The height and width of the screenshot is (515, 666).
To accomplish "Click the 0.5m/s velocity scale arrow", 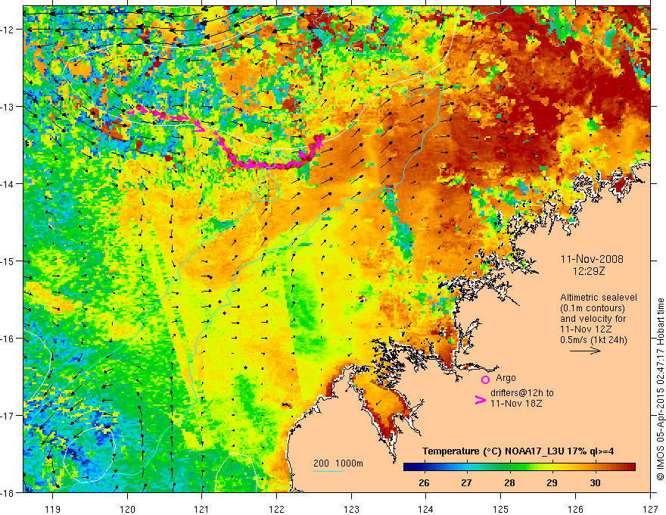I will [x=585, y=351].
